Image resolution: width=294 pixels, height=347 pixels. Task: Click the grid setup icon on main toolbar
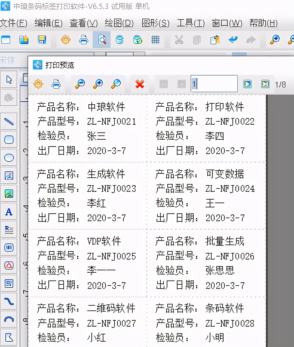click(155, 39)
